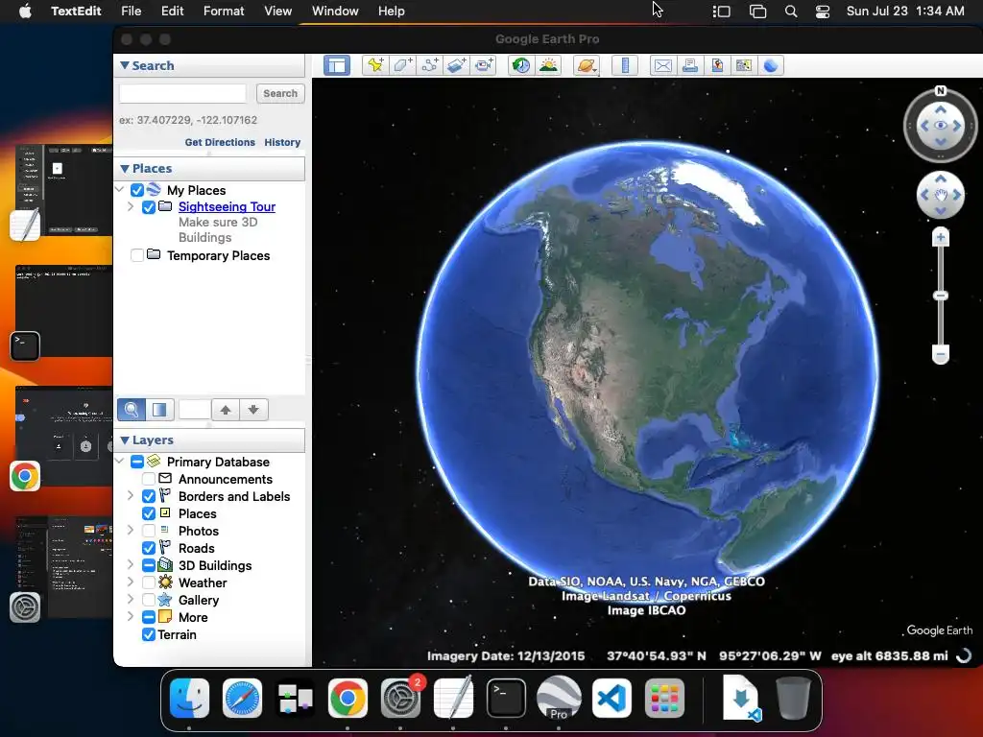View in Google Maps toolbar icon
The image size is (983, 737).
pos(744,66)
